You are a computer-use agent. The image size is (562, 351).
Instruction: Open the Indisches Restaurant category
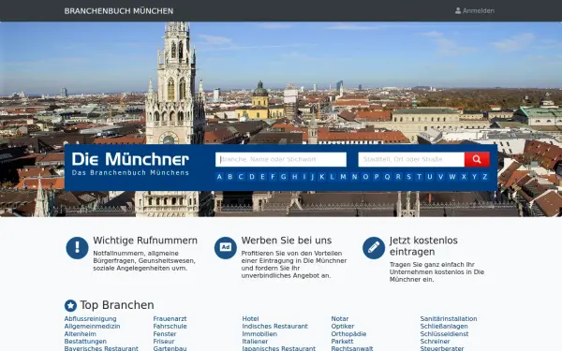pos(274,327)
